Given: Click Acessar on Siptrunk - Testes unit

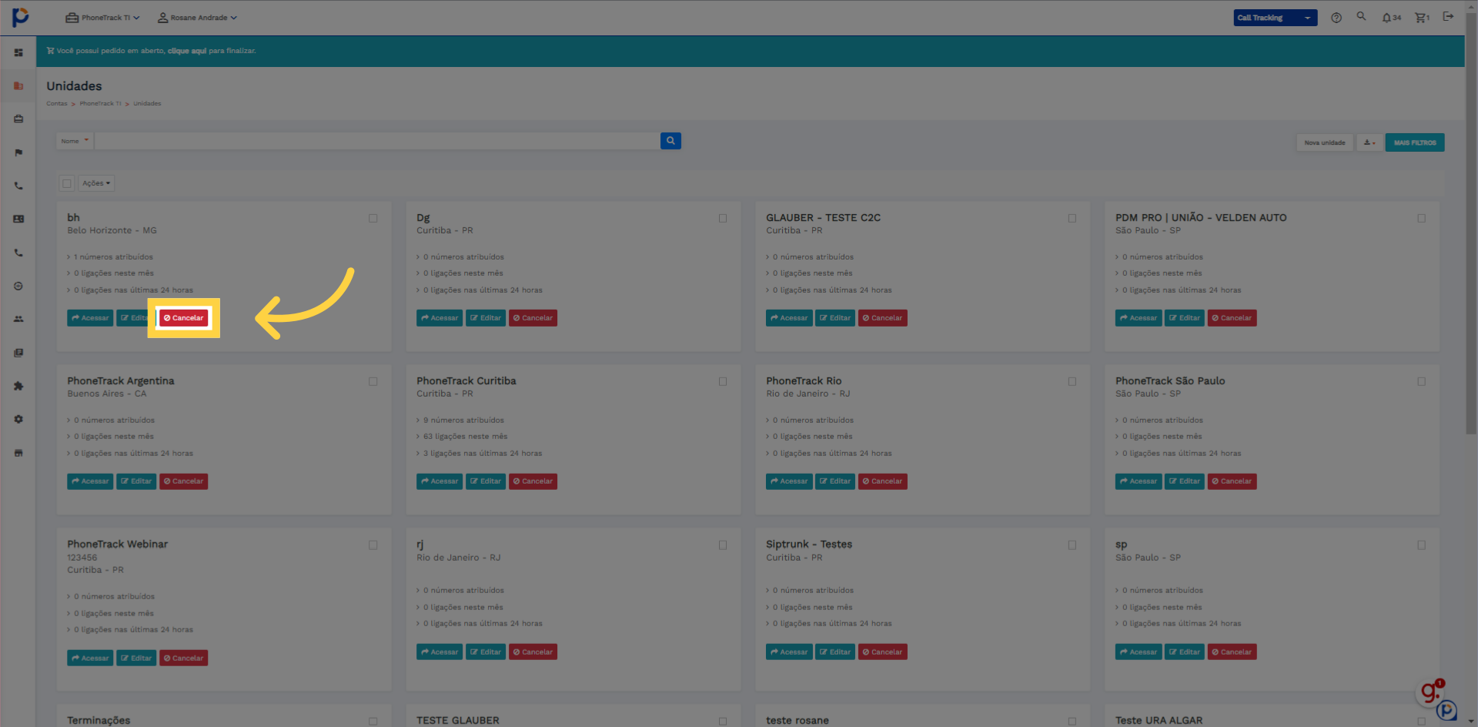Looking at the screenshot, I should point(789,652).
